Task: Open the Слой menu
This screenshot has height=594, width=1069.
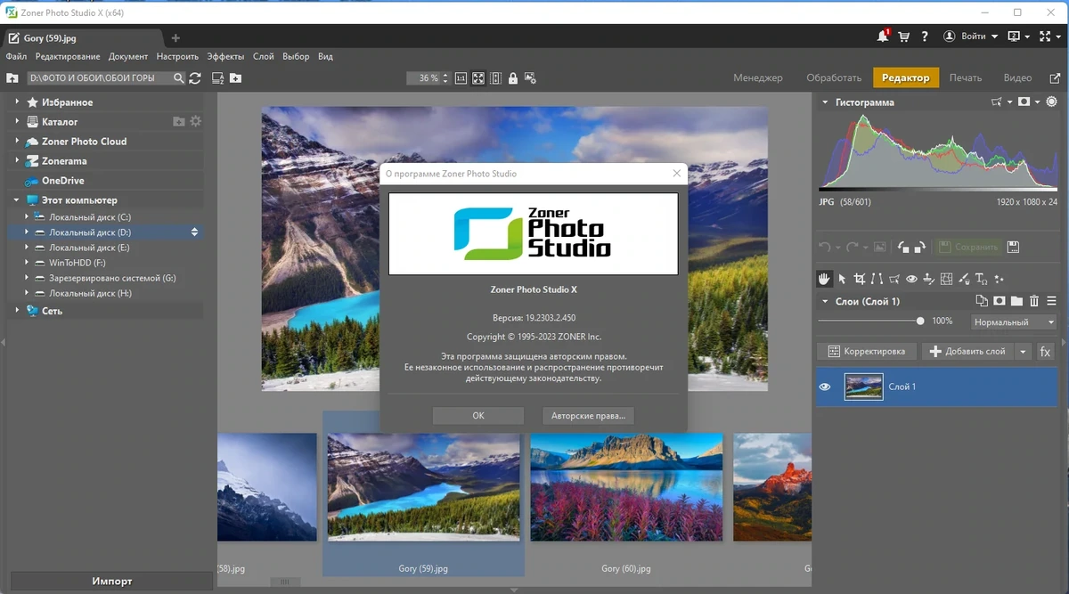Action: point(263,56)
